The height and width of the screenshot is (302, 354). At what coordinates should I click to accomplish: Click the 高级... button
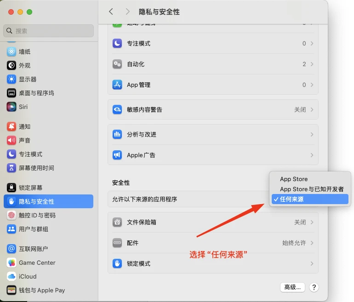click(292, 287)
